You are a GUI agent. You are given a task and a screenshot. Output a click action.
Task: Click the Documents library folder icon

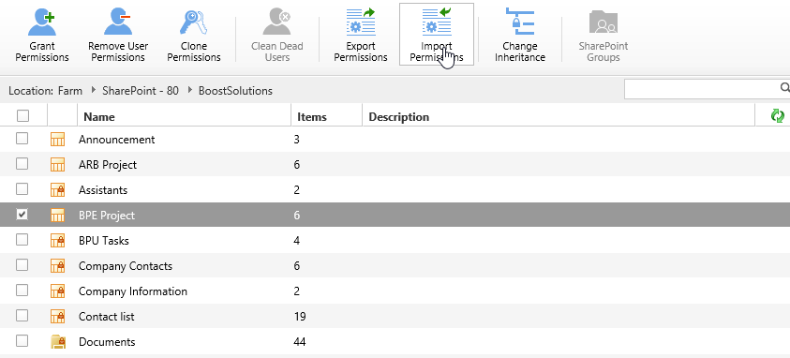coord(58,342)
